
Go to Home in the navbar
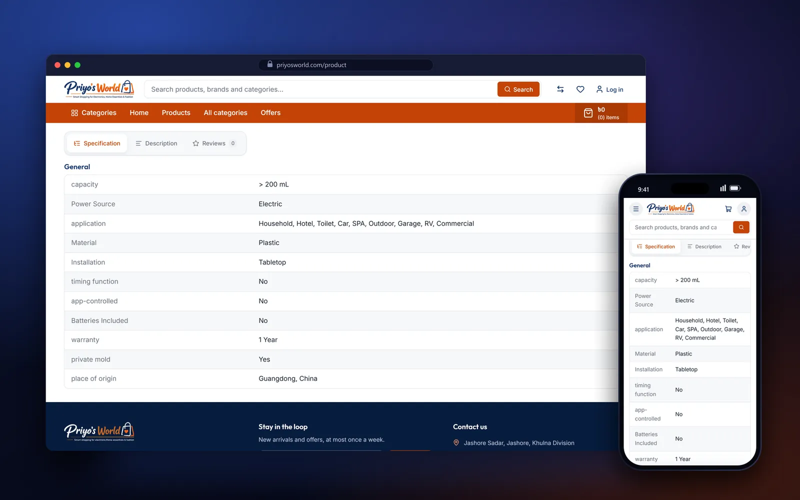(x=139, y=113)
